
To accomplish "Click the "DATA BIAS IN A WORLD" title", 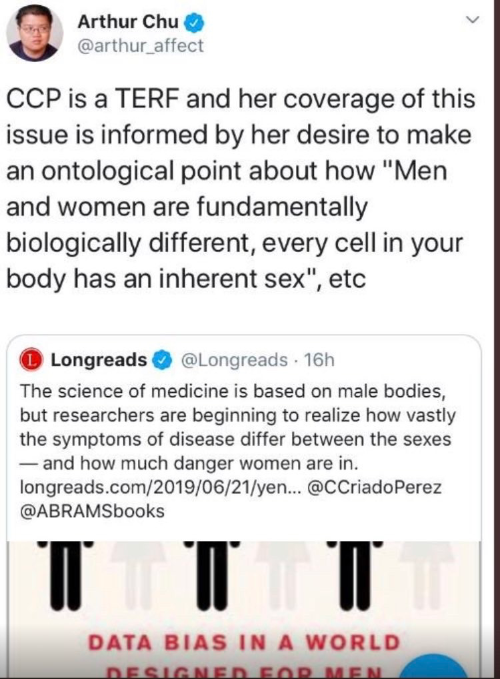I will (x=245, y=643).
